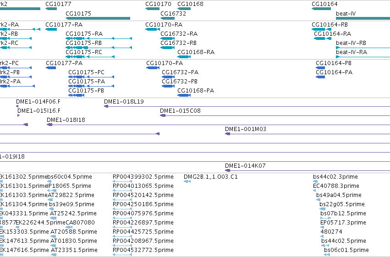Select the beat-IV gene bar
The image size is (390, 257).
point(363,18)
